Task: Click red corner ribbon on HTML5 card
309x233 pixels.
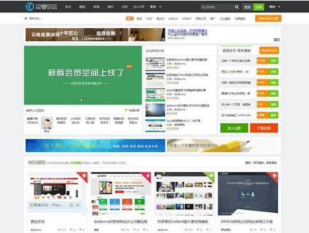Action: pos(273,176)
